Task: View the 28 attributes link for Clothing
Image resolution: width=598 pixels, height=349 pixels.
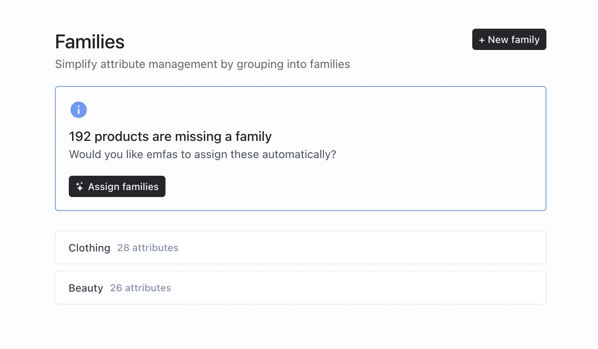Action: coord(147,247)
